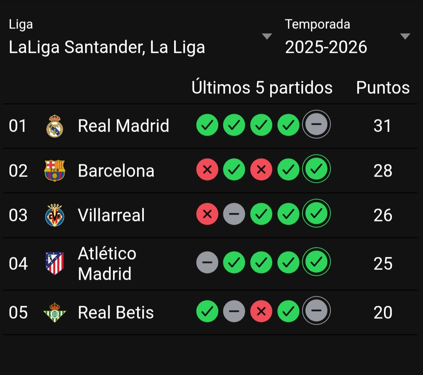Click Real Madrid's latest draw result icon

pyautogui.click(x=316, y=125)
